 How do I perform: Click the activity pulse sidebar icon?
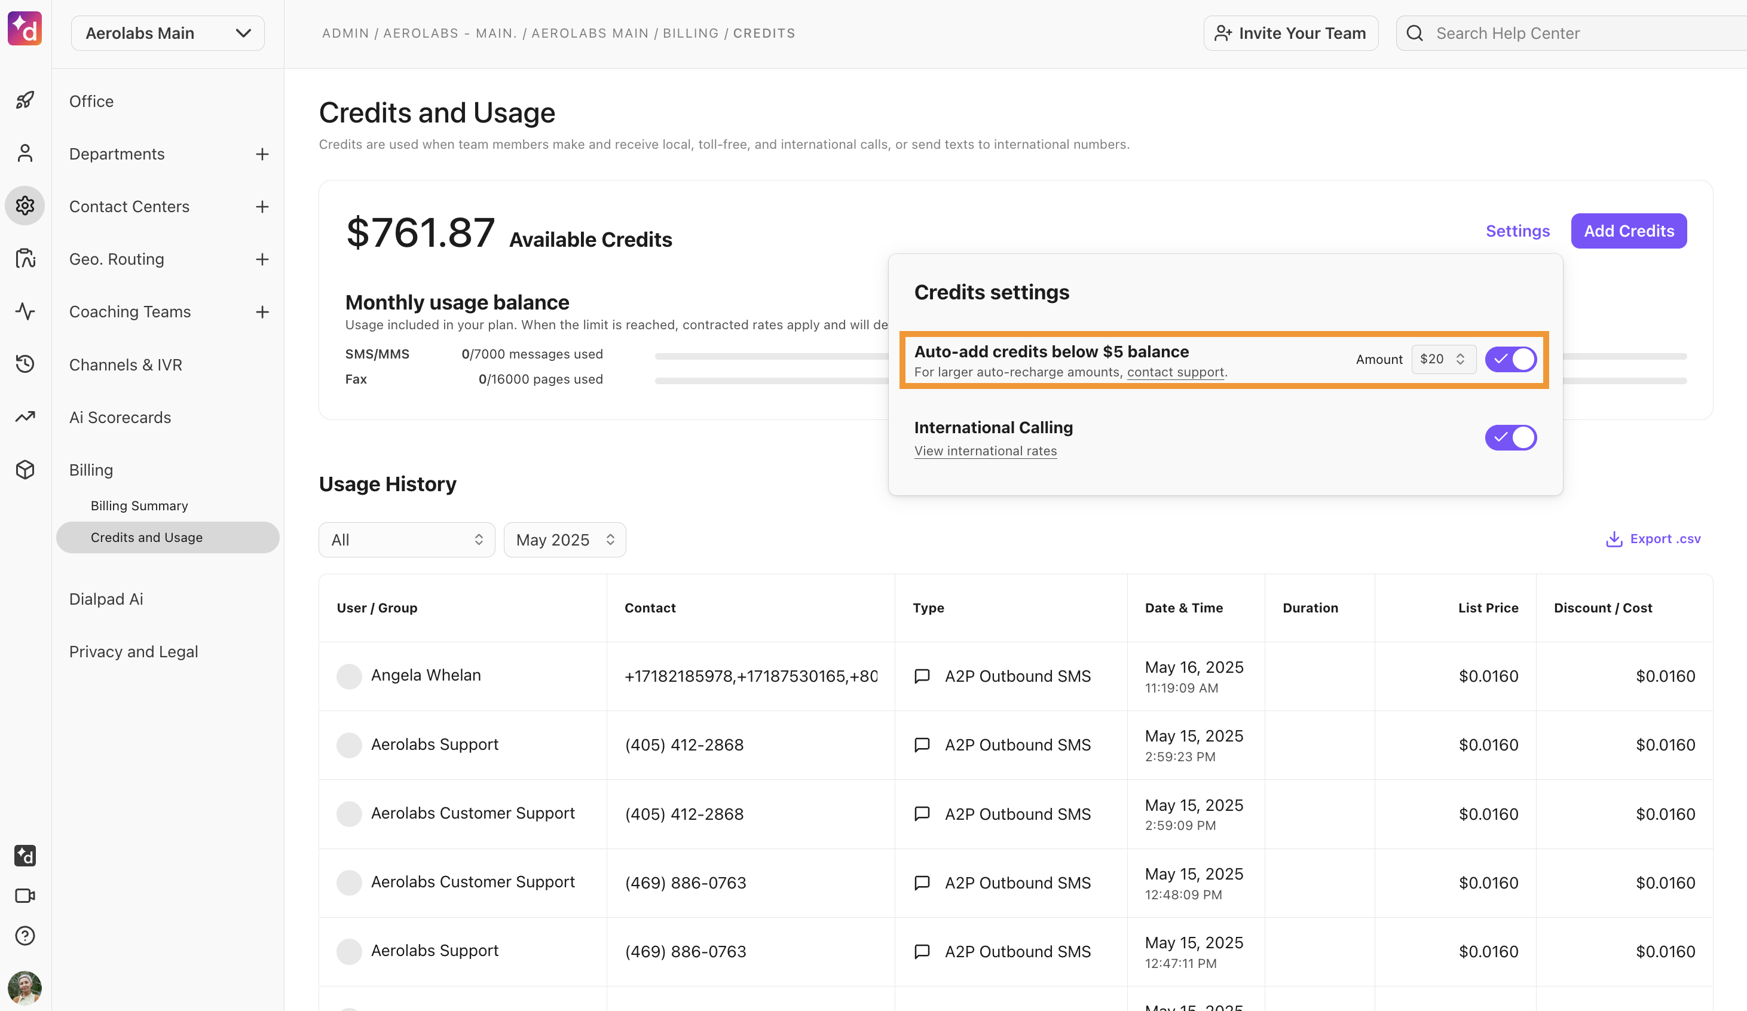25,311
